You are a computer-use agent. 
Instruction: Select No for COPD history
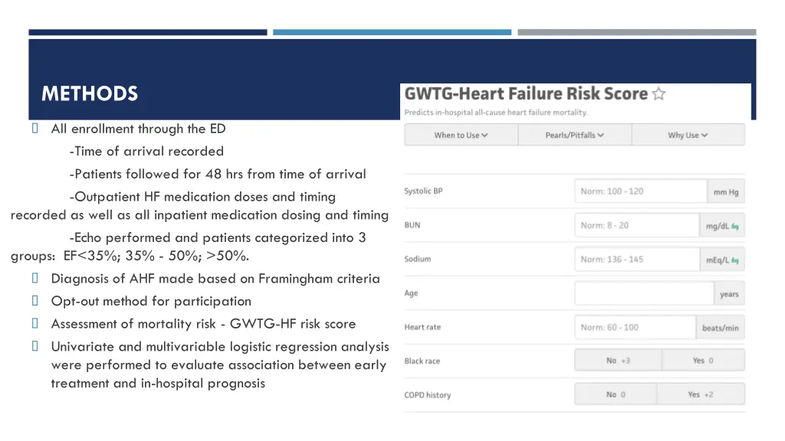(x=616, y=394)
